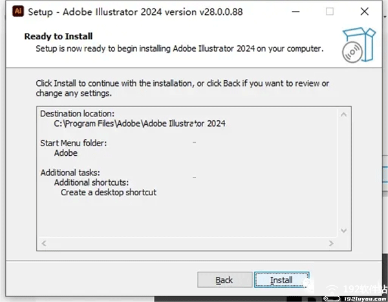
Task: Go back with the Back button
Action: click(x=224, y=280)
